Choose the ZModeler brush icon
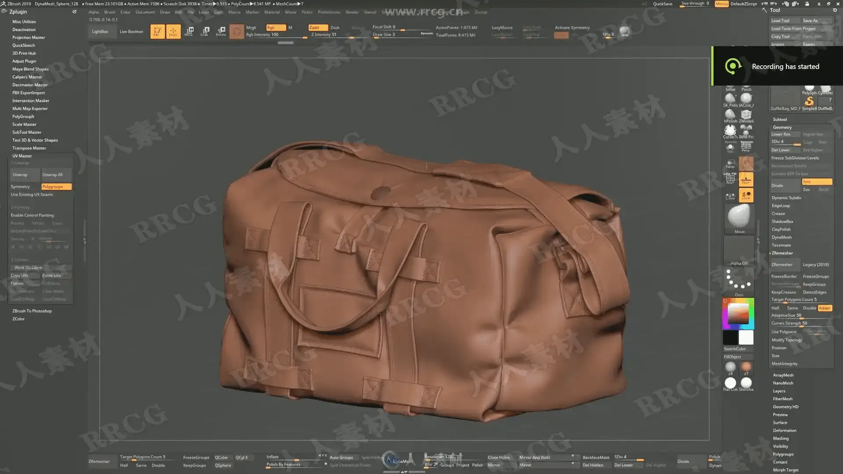The height and width of the screenshot is (474, 843). [746, 115]
